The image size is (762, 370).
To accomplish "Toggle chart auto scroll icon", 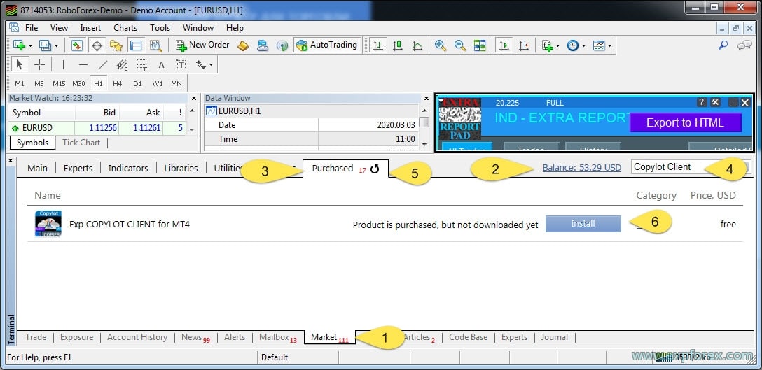I will pyautogui.click(x=504, y=45).
